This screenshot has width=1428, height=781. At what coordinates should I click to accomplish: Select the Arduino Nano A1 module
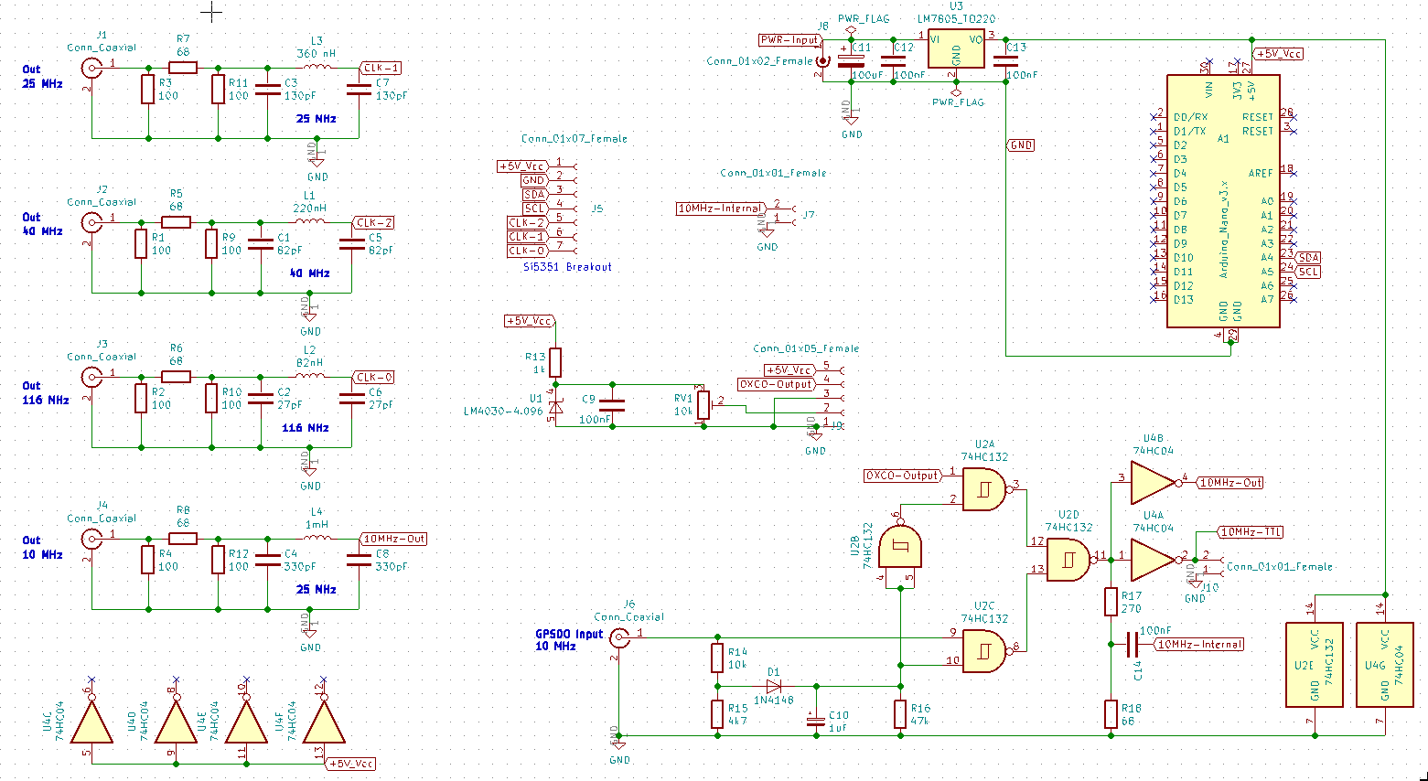click(1223, 201)
